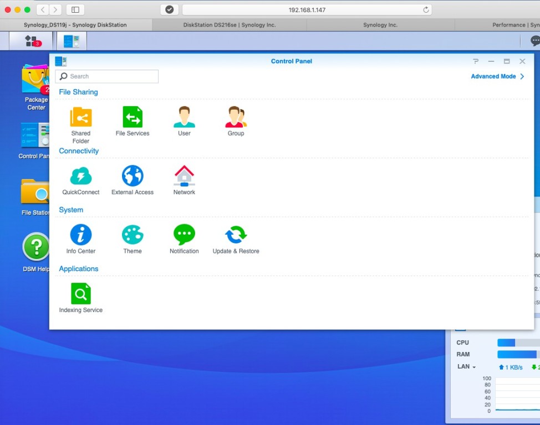
Task: Click the Safari address bar
Action: click(307, 9)
